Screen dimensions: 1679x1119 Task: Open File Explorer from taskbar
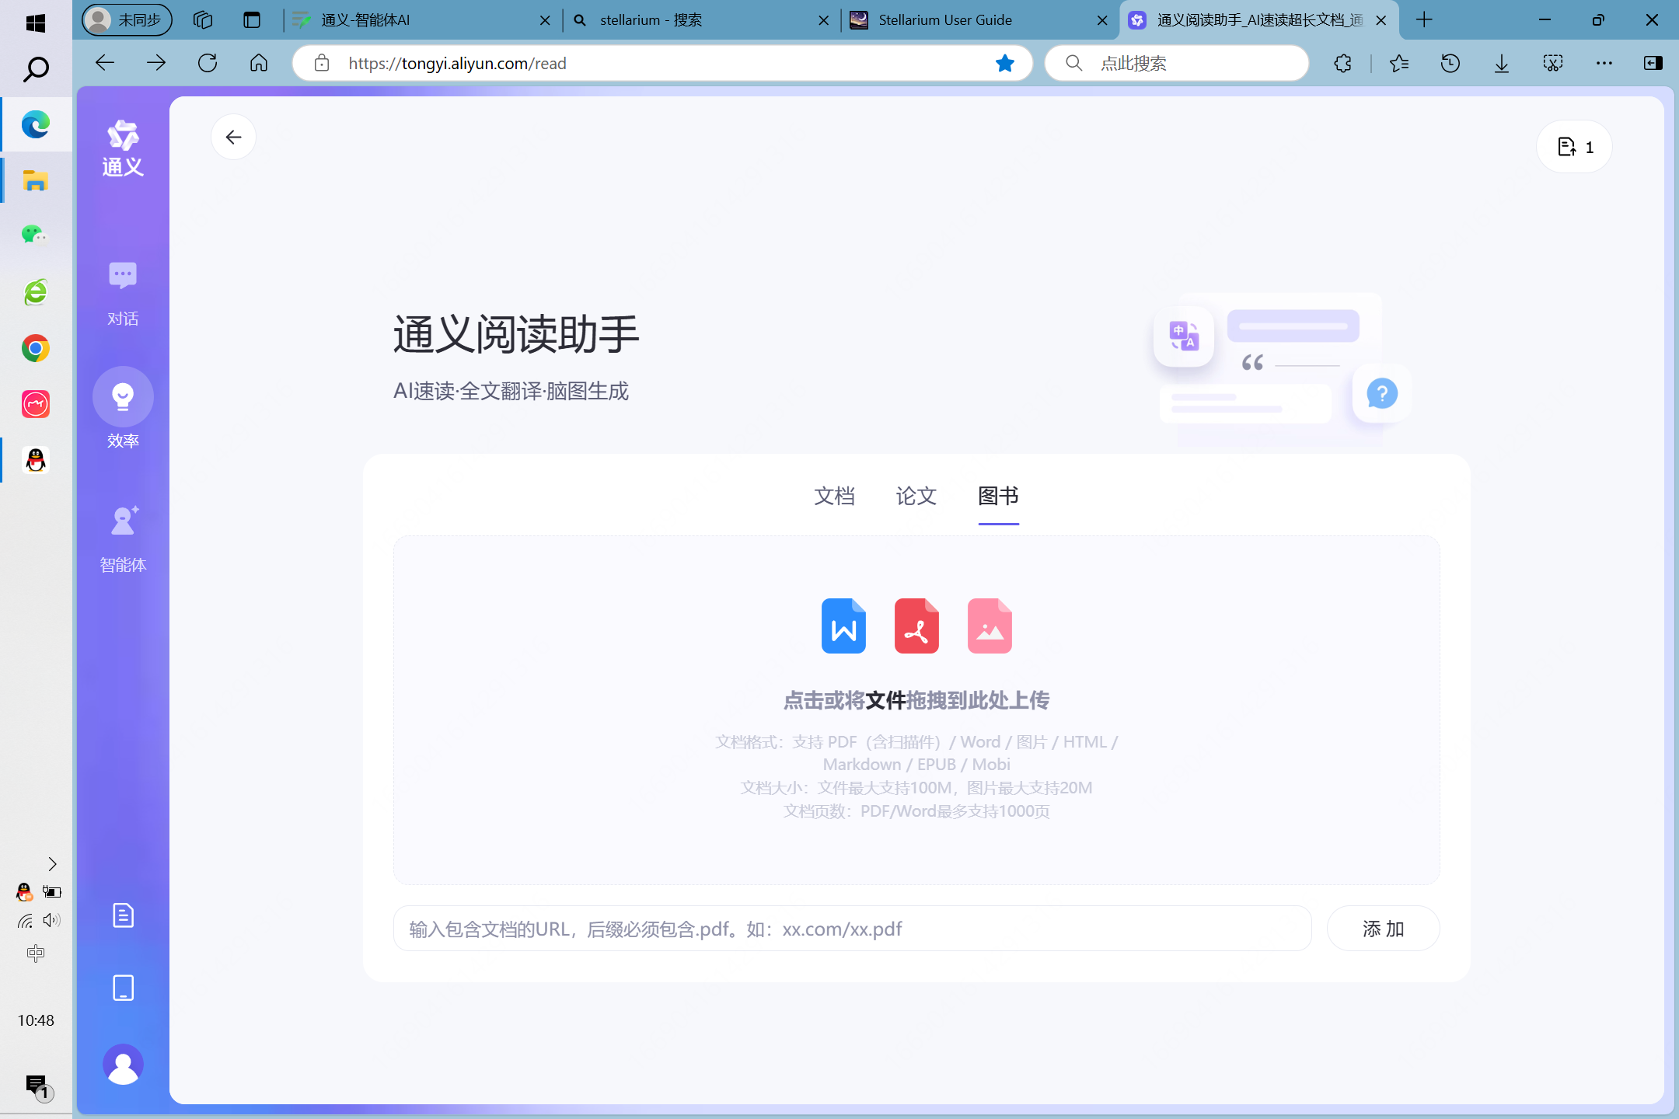[x=36, y=181]
